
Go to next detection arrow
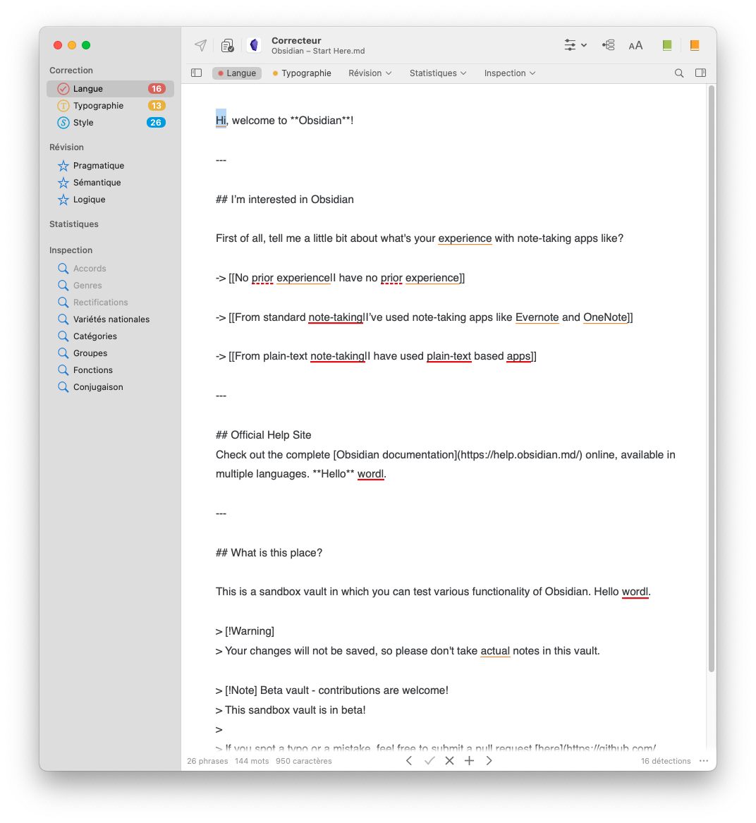[489, 760]
